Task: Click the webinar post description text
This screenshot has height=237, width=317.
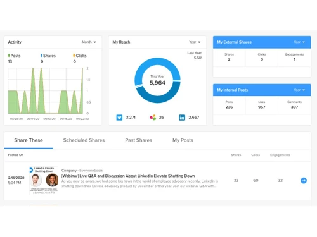Action: (139, 184)
